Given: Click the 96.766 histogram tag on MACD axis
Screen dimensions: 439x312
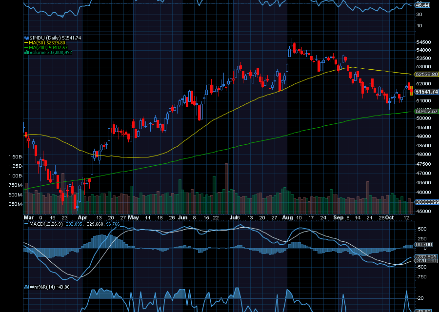Looking at the screenshot, I should (423, 245).
